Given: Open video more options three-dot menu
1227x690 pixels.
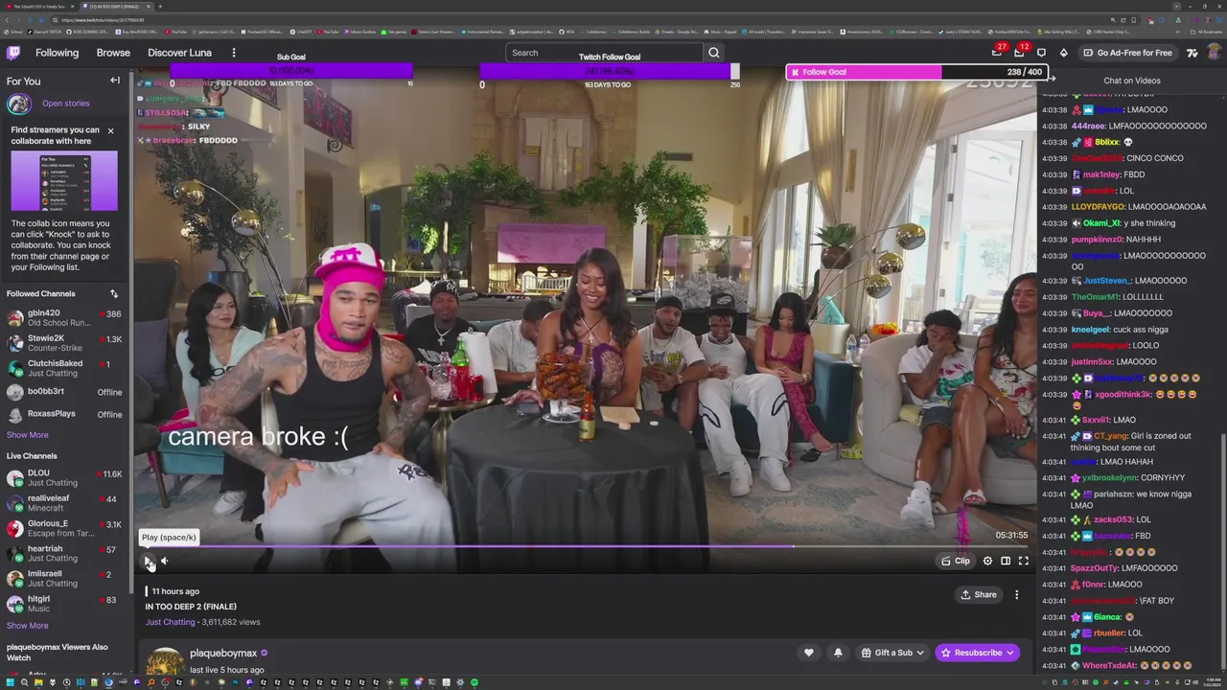Looking at the screenshot, I should [1017, 595].
